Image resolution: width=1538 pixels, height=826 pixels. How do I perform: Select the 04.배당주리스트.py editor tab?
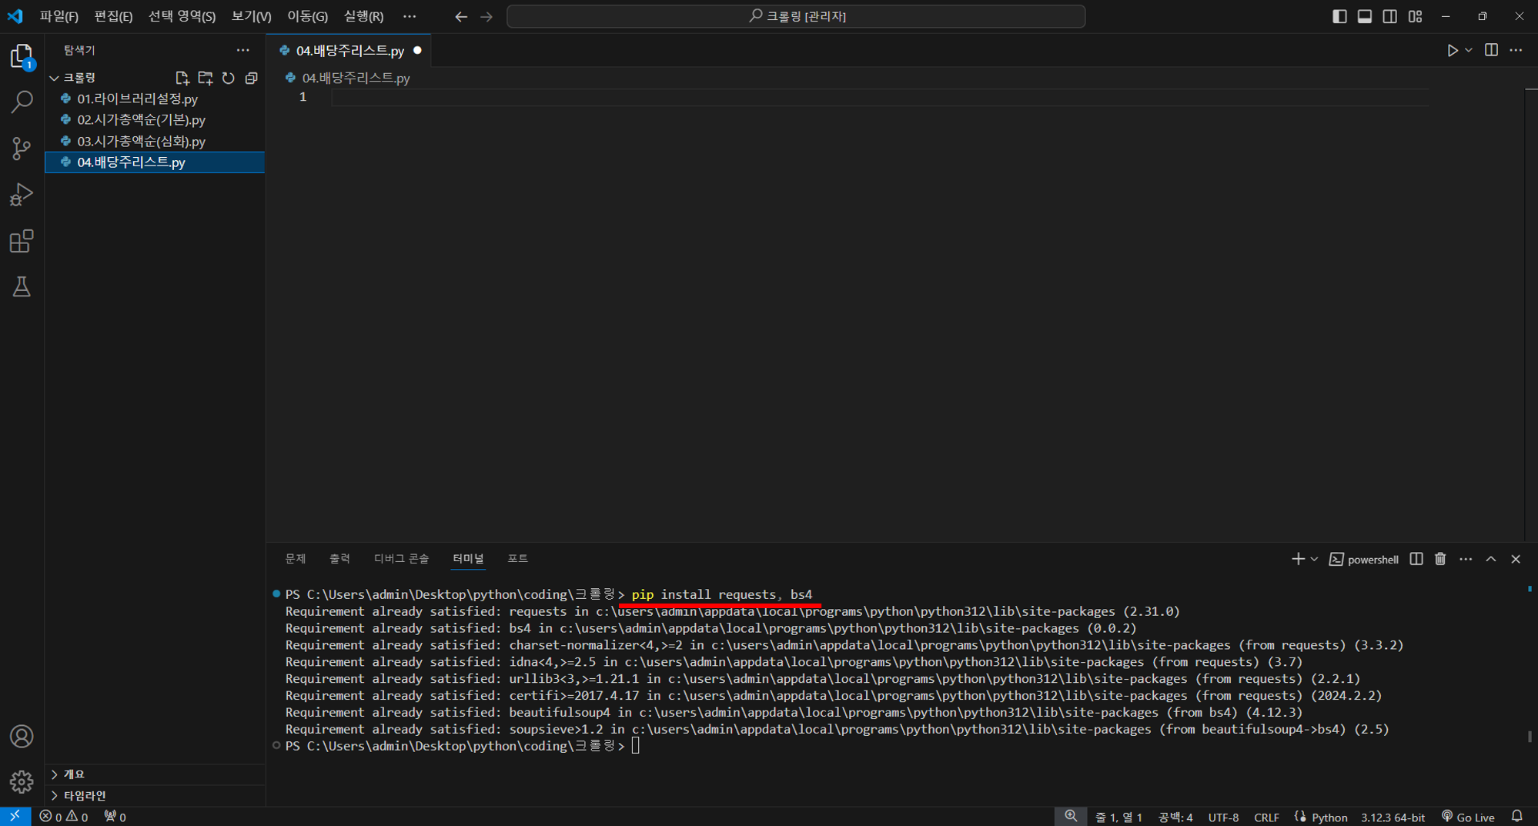click(x=349, y=51)
